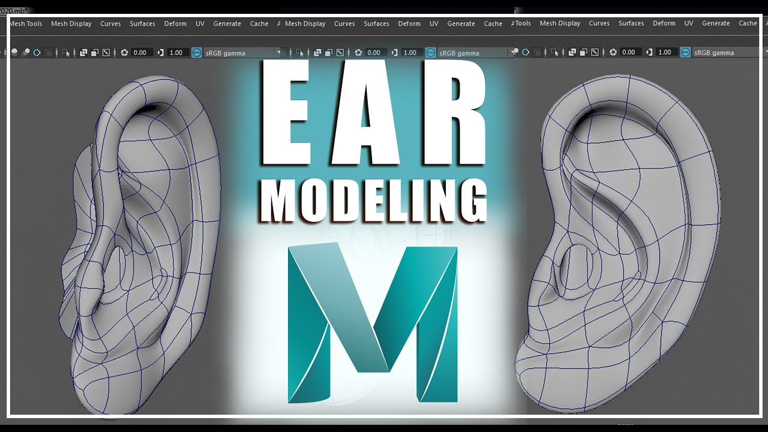Click the Gamma icon in left panel
This screenshot has width=768, height=432.
(161, 52)
